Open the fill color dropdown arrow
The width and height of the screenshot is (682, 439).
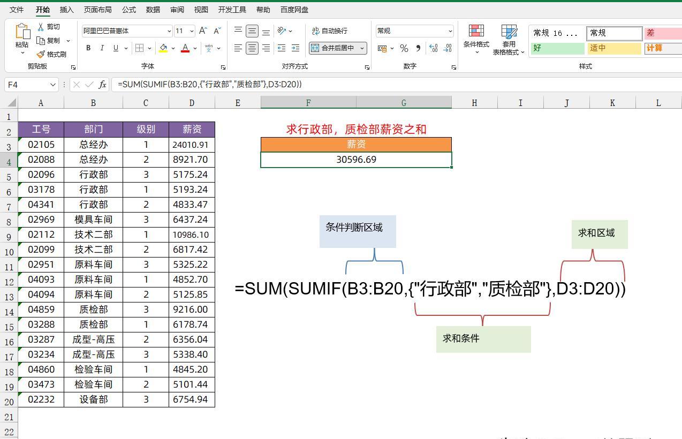173,48
